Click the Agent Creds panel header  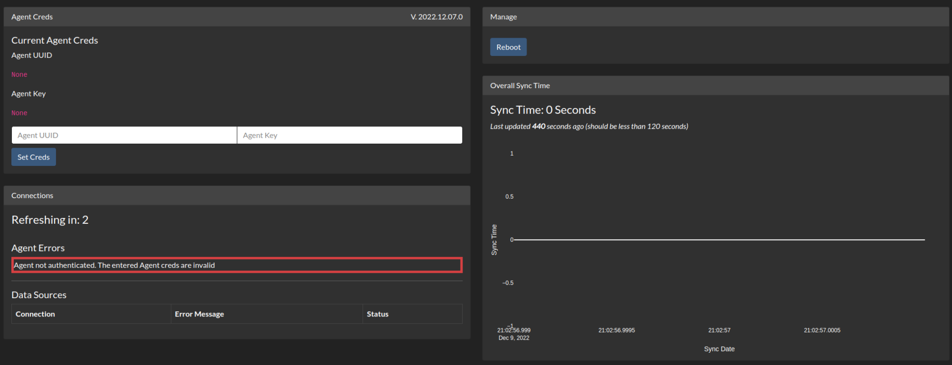[32, 17]
